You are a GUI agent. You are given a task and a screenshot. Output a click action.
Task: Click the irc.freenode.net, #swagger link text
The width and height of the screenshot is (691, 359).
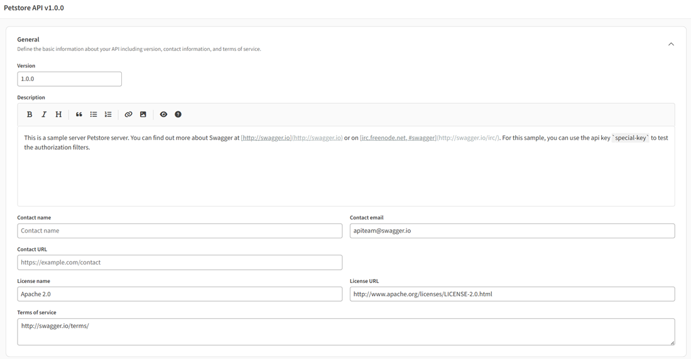click(398, 138)
